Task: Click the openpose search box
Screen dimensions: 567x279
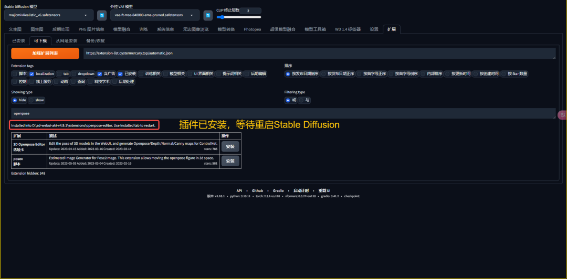Action: [283, 113]
